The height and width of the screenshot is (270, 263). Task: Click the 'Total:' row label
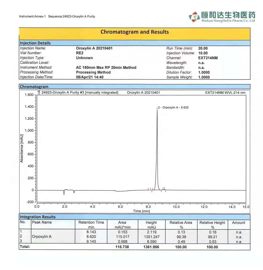(25, 246)
